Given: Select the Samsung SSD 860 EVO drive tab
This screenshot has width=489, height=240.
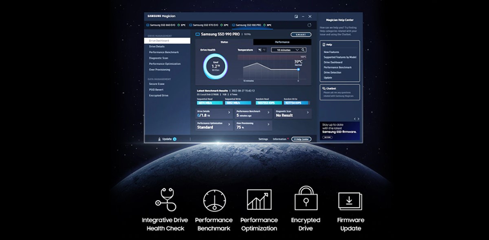Looking at the screenshot, I should 166,25.
